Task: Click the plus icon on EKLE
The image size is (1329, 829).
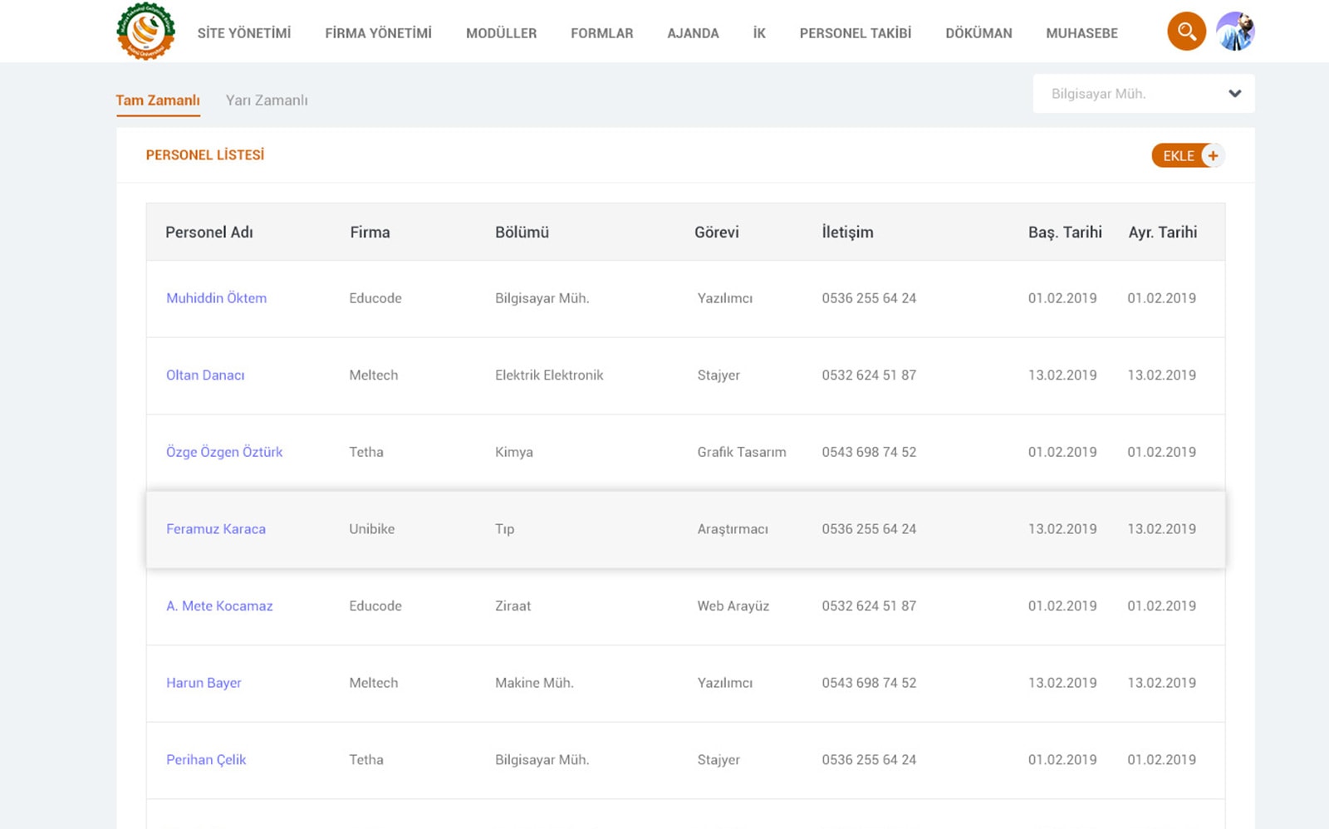Action: tap(1213, 155)
